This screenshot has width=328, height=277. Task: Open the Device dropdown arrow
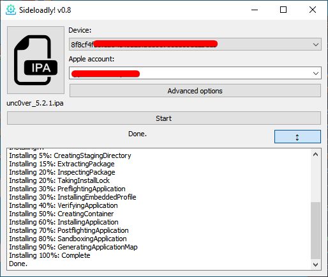point(316,44)
